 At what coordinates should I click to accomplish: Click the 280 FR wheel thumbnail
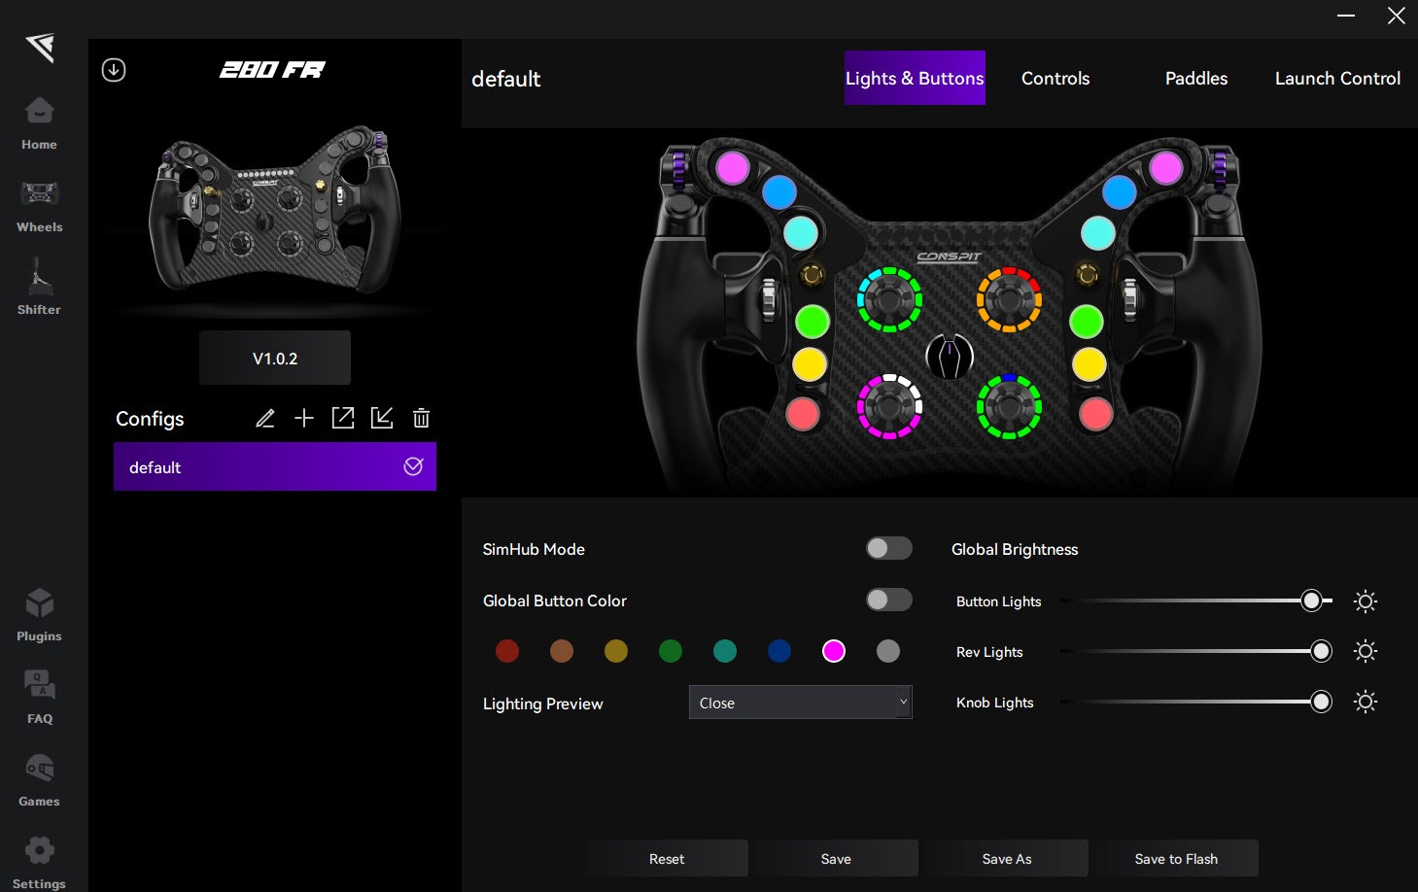pyautogui.click(x=275, y=211)
